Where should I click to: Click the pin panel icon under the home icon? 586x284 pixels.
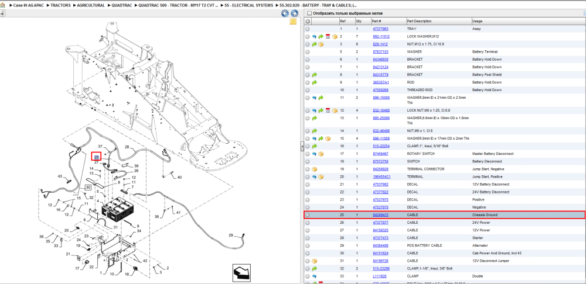pyautogui.click(x=2, y=13)
